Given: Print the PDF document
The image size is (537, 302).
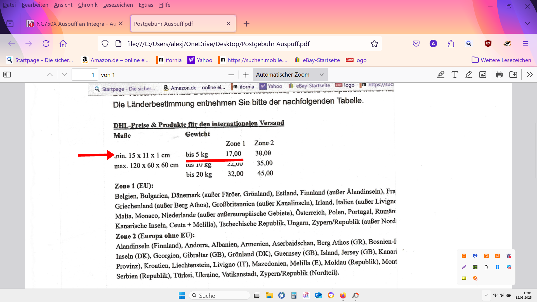Looking at the screenshot, I should pos(499,75).
